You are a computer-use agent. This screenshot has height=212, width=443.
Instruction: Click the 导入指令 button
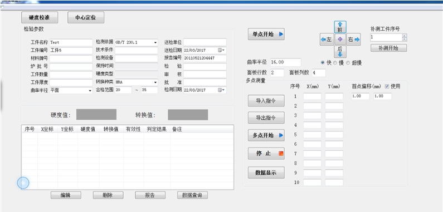pyautogui.click(x=266, y=101)
